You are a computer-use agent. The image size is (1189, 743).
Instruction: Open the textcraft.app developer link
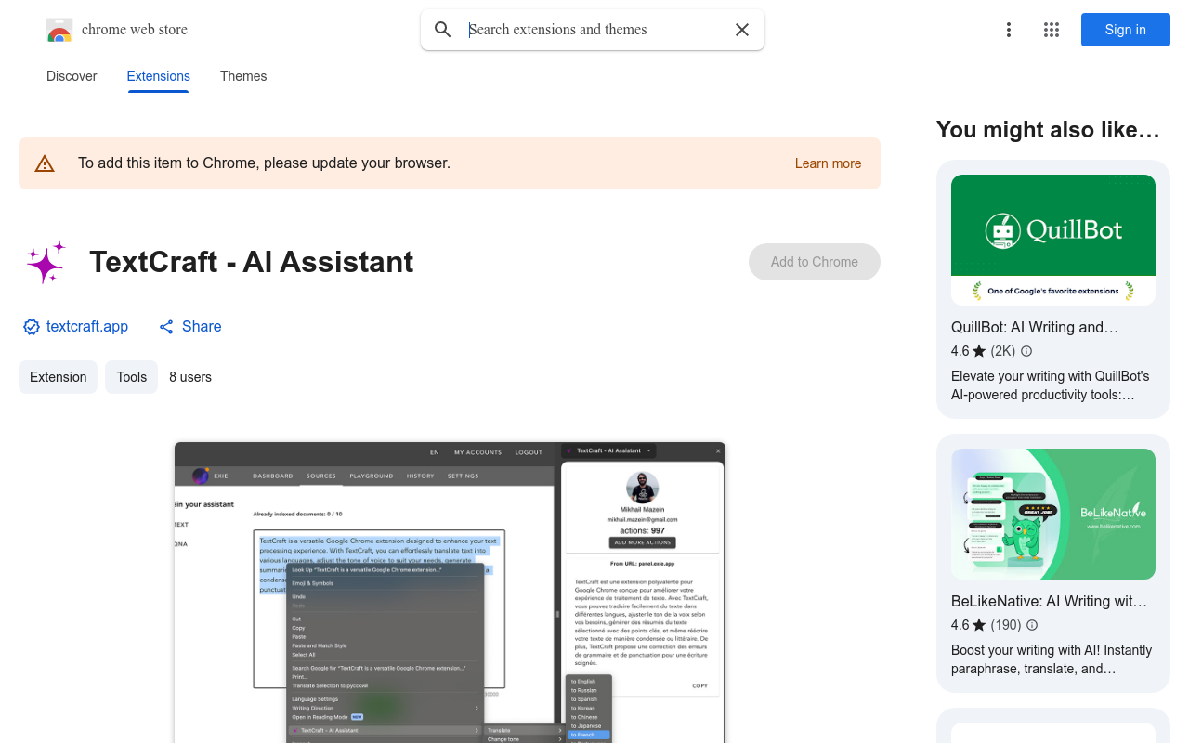(x=87, y=327)
